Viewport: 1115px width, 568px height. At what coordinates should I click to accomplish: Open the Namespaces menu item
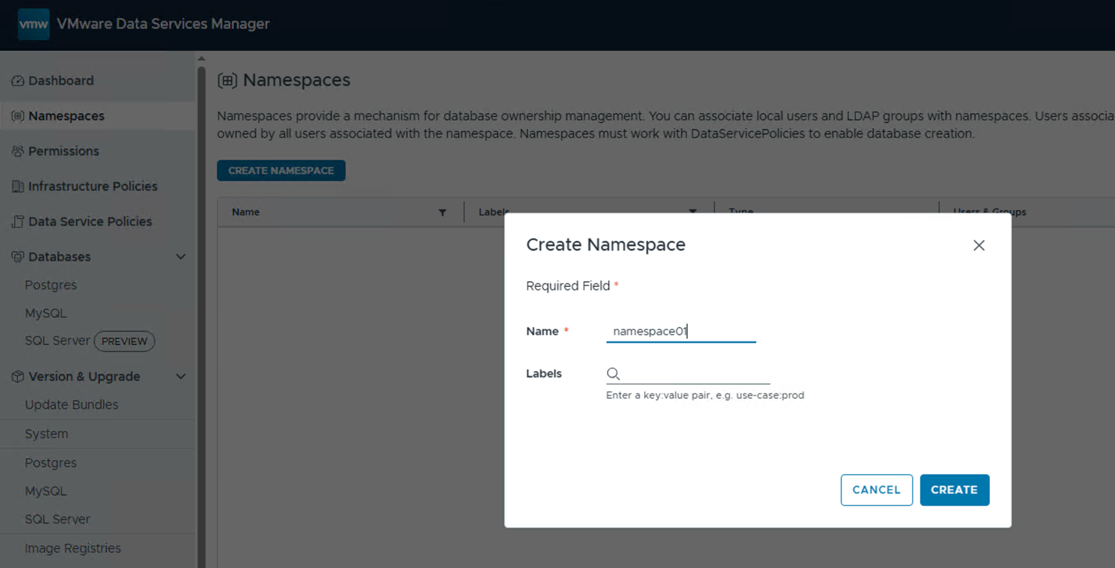[x=66, y=116]
